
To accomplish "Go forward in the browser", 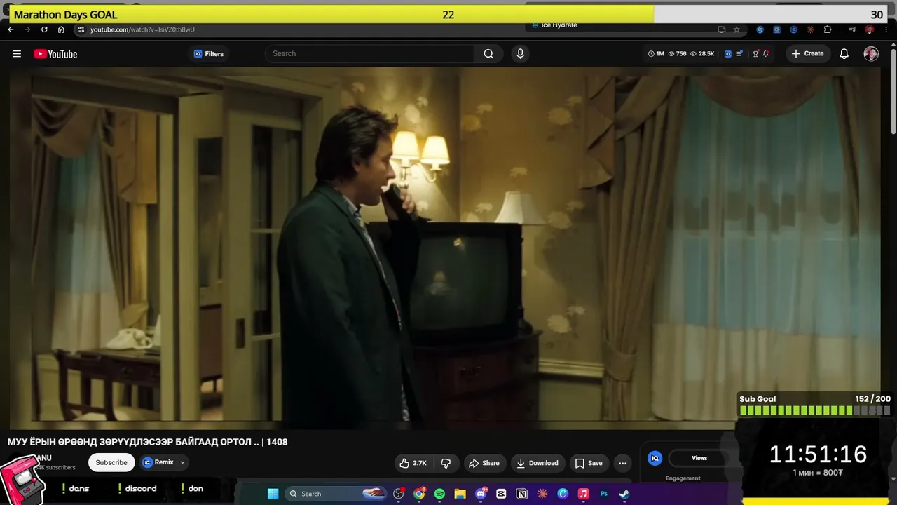I will [27, 29].
